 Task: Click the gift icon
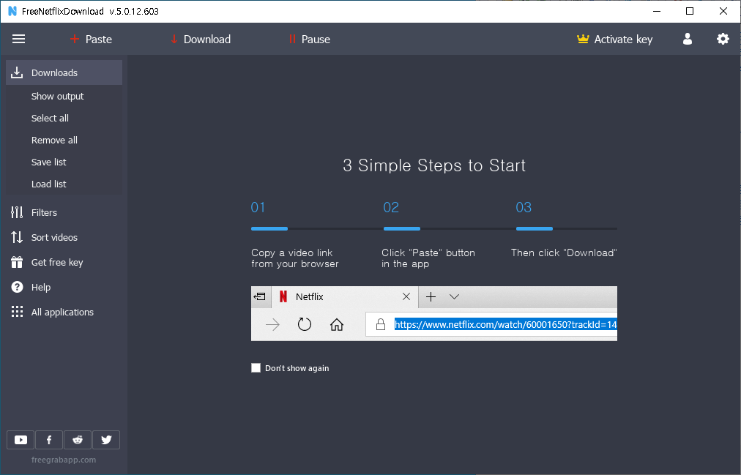click(x=17, y=263)
